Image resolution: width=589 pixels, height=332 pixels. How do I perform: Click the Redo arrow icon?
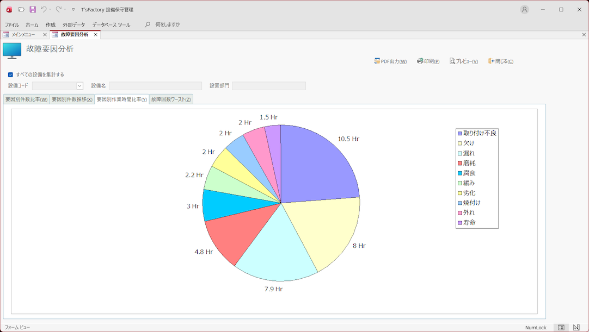click(x=58, y=9)
